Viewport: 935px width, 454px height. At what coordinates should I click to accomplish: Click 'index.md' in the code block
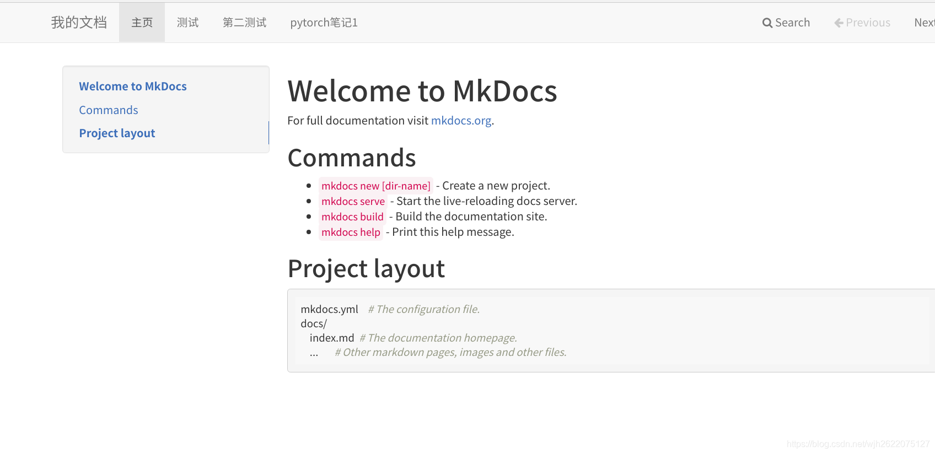pyautogui.click(x=332, y=338)
